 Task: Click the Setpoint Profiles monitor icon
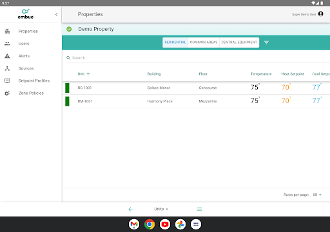point(7,81)
